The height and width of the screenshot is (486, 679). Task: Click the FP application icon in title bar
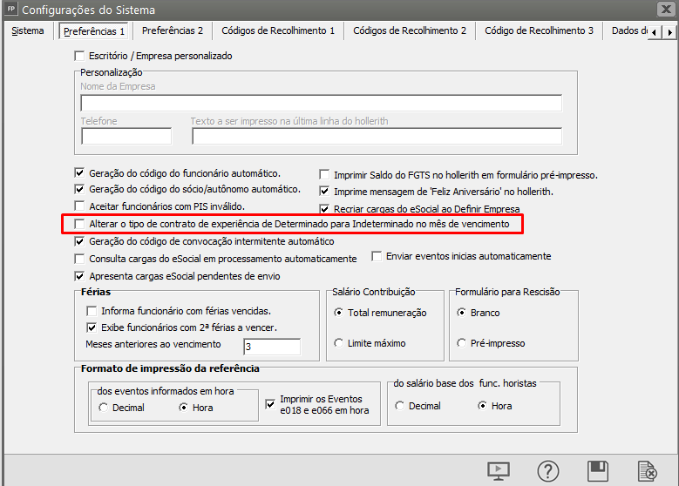click(10, 10)
